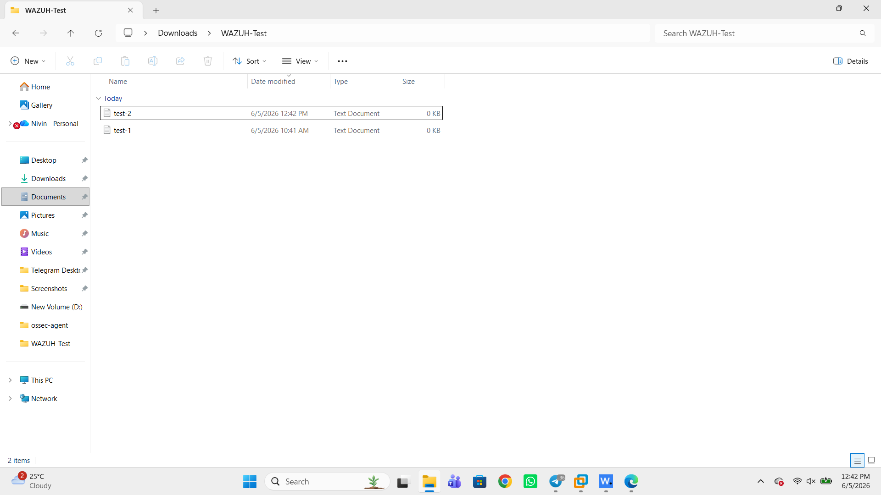The height and width of the screenshot is (495, 881).
Task: Open Chrome from the taskbar
Action: 505,481
